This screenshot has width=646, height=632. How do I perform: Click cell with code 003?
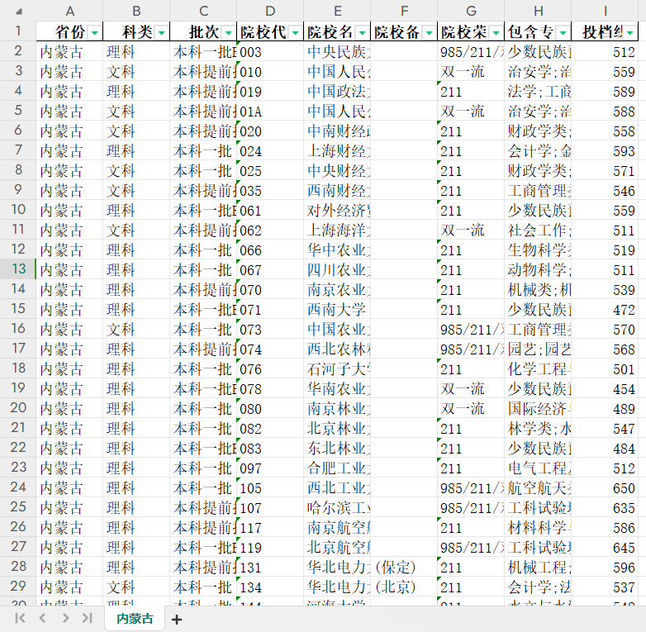tap(270, 51)
